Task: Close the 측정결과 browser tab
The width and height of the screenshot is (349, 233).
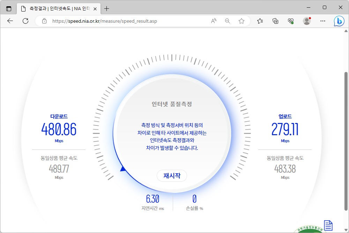Action: pyautogui.click(x=95, y=9)
